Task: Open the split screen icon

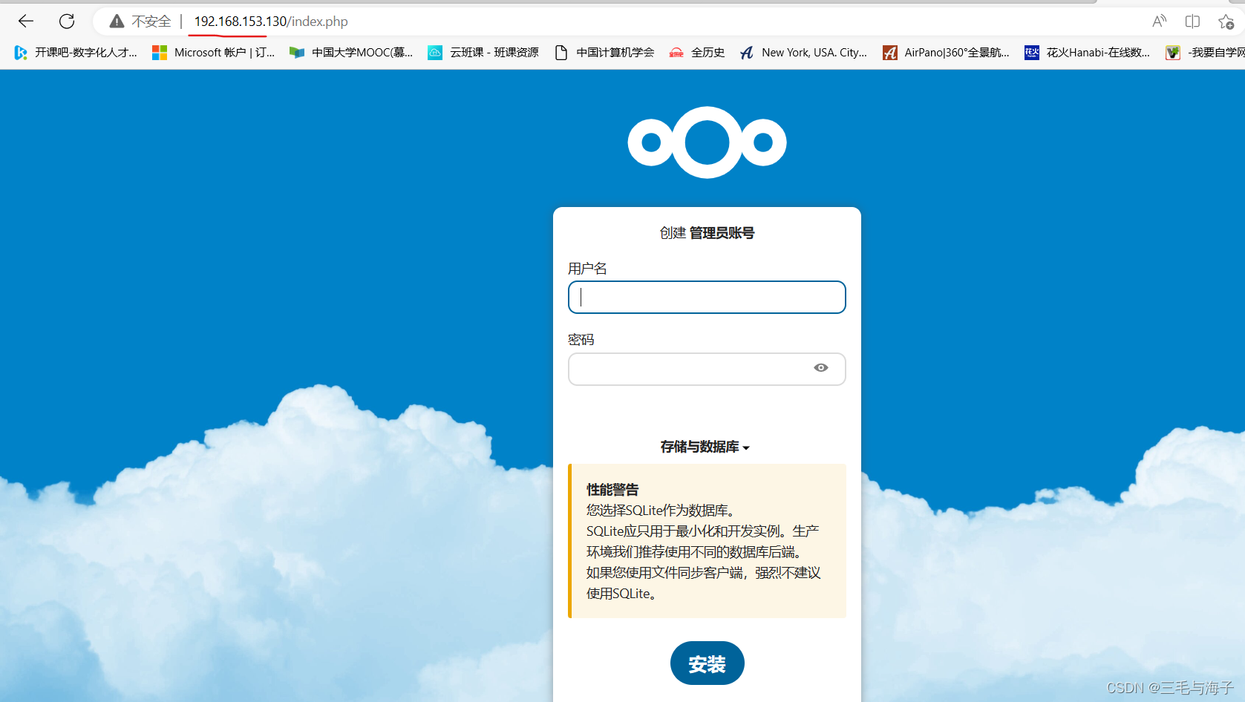Action: point(1192,22)
